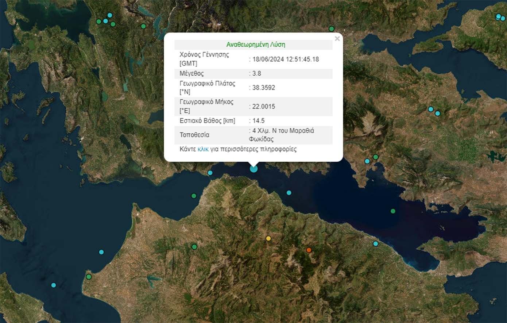
Task: Close the earthquake info popup
Action: click(x=337, y=39)
